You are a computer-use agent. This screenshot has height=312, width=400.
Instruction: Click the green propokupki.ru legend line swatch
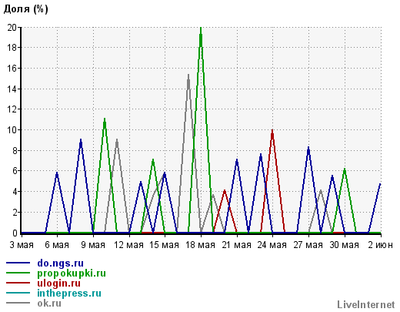[18, 273]
